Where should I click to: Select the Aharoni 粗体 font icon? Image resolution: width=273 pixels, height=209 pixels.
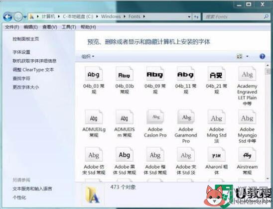[216, 155]
